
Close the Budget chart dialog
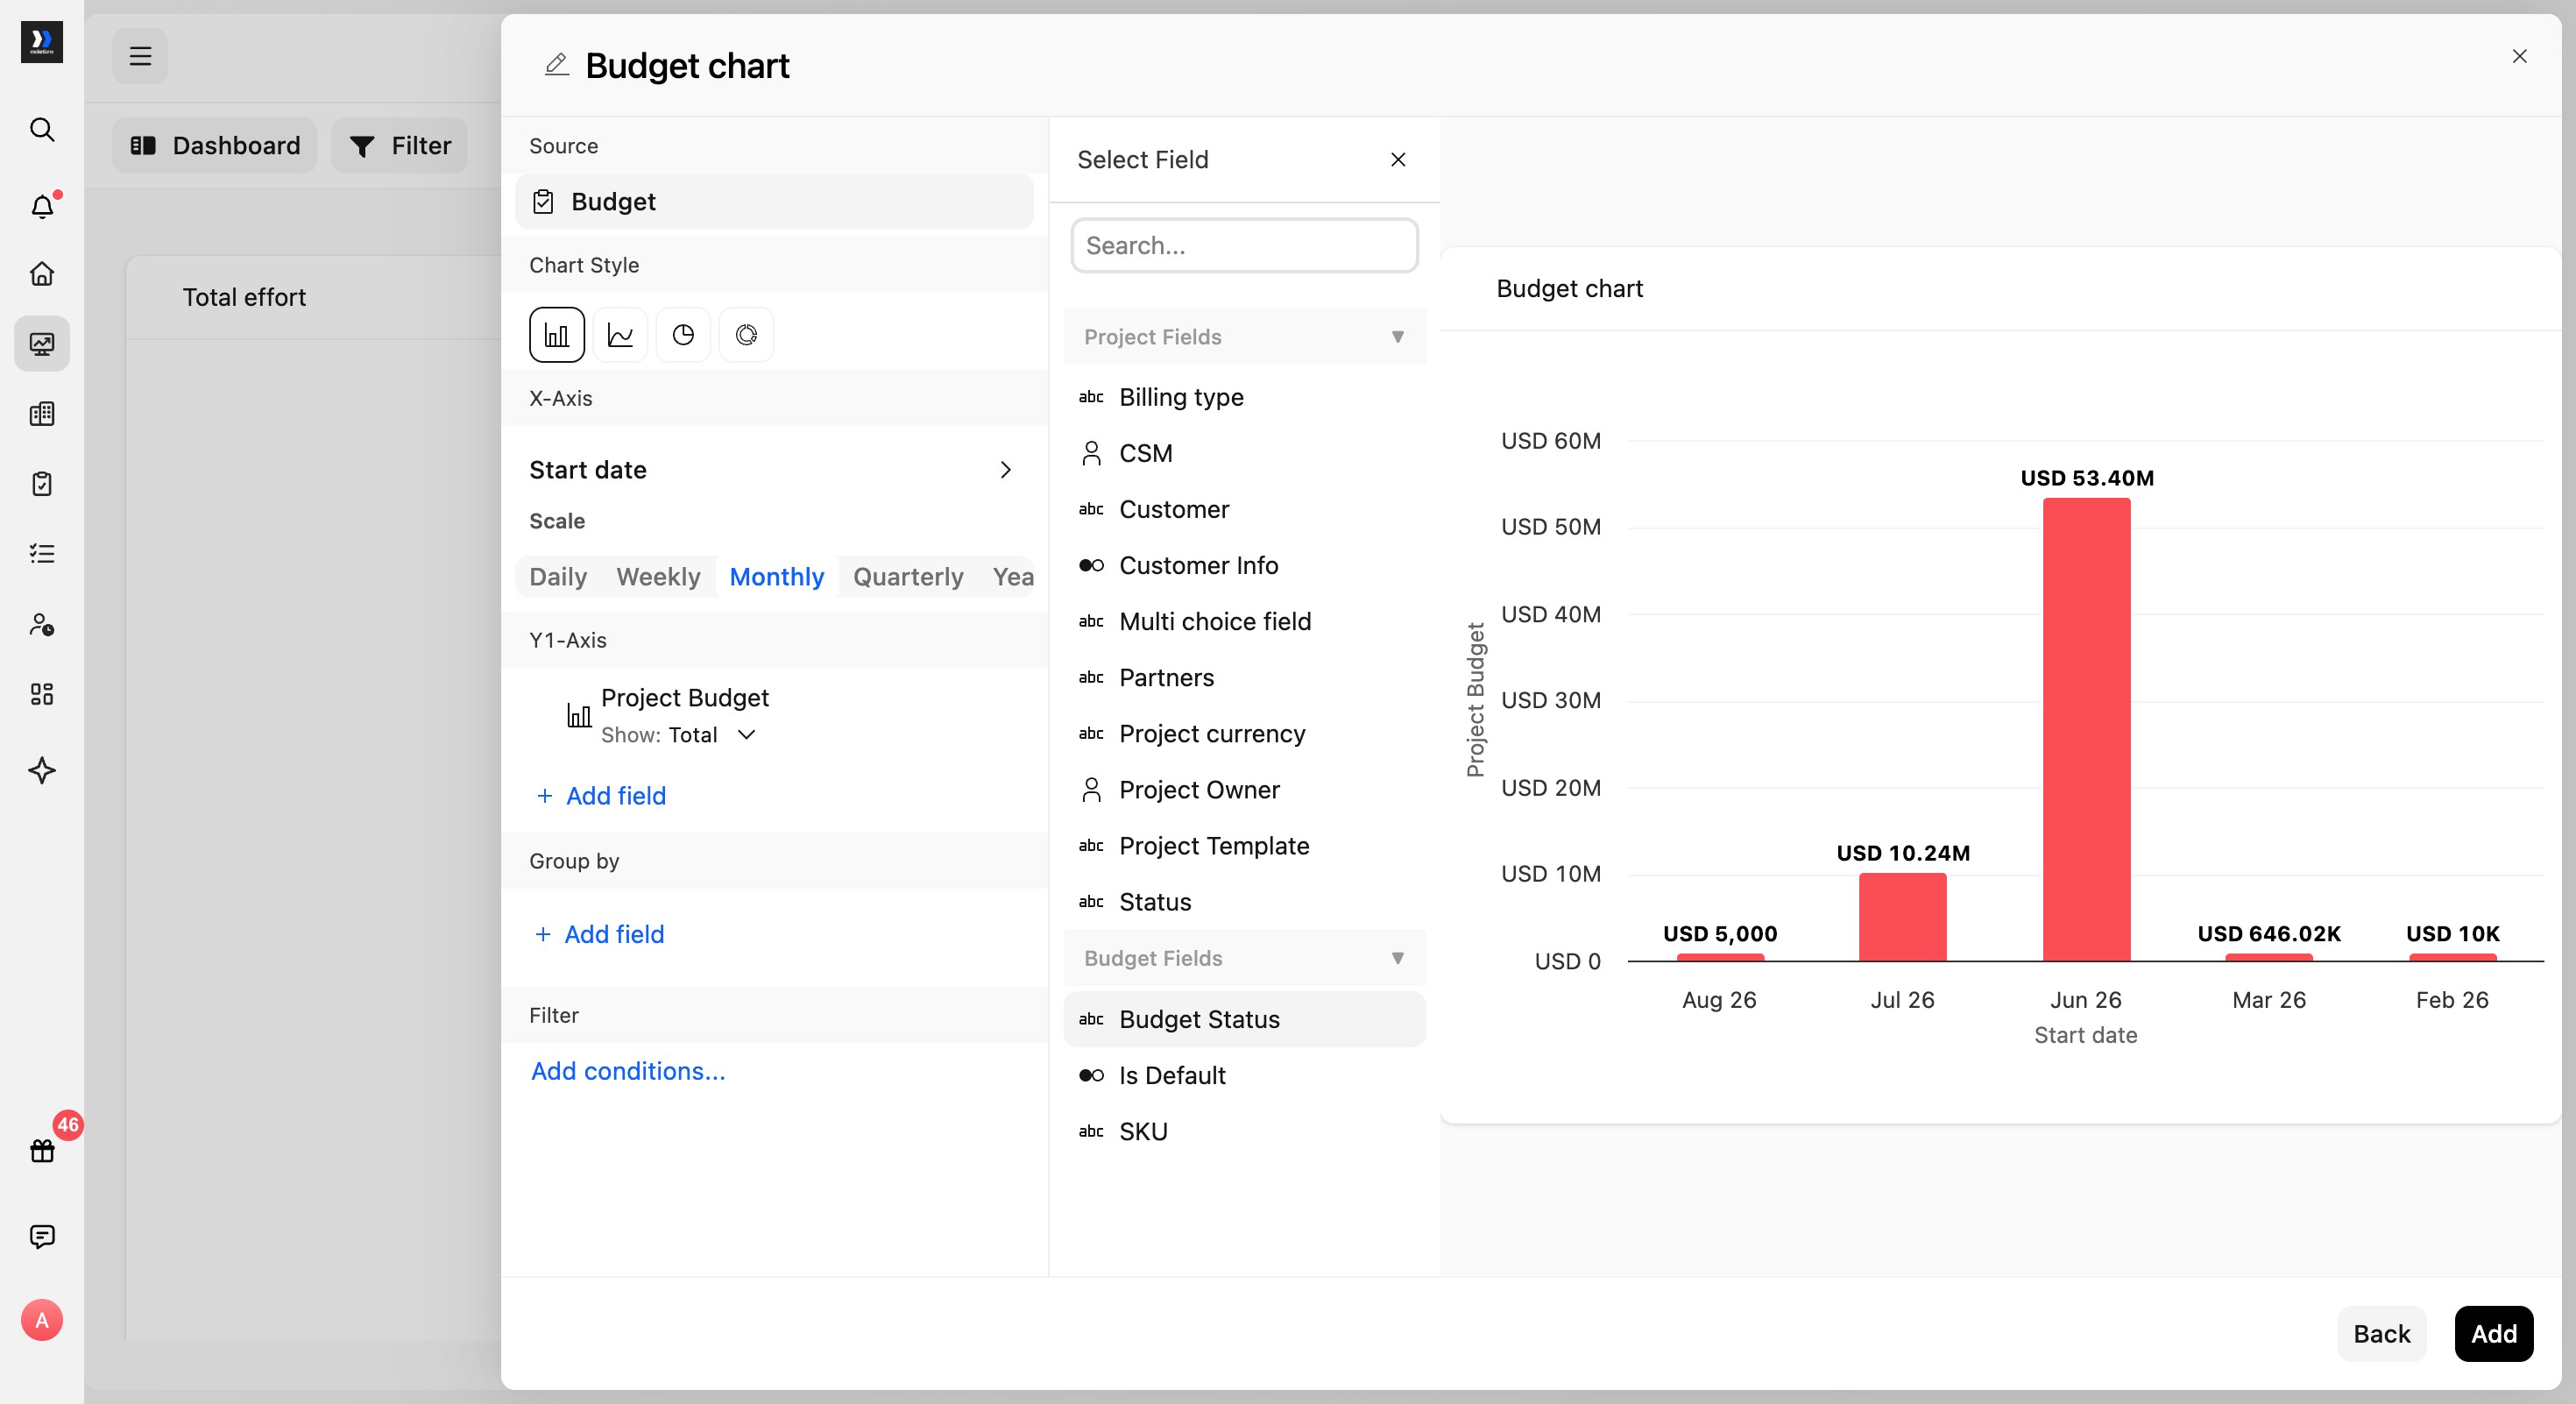point(2520,56)
